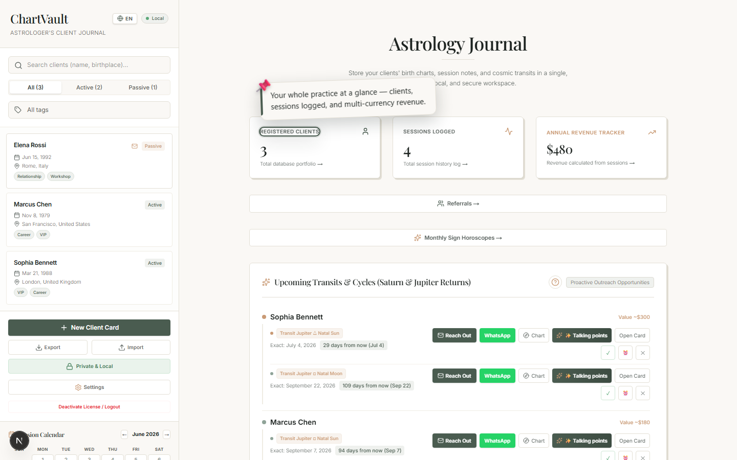Open Talking points for Sophia's Natal Moon transit
The image size is (737, 460).
point(582,376)
